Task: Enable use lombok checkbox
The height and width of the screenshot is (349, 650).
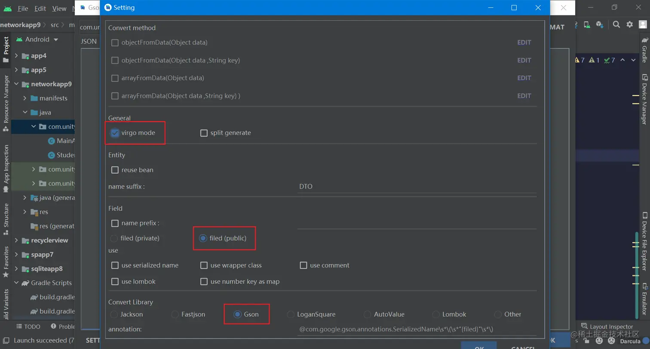Action: pos(115,282)
